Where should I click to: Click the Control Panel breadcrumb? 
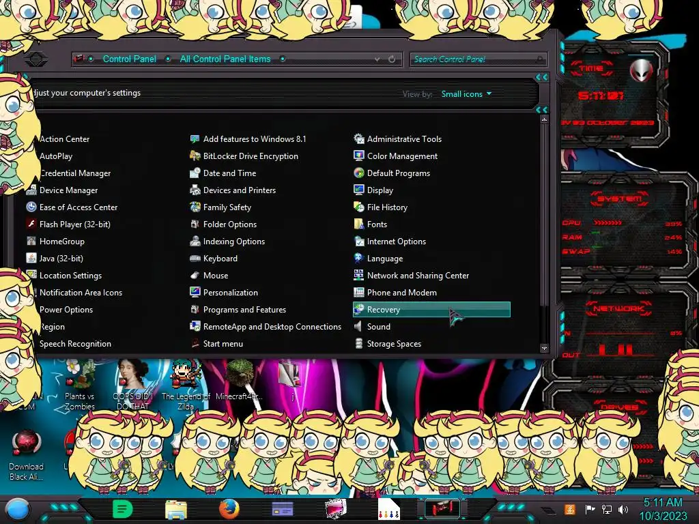tap(129, 59)
